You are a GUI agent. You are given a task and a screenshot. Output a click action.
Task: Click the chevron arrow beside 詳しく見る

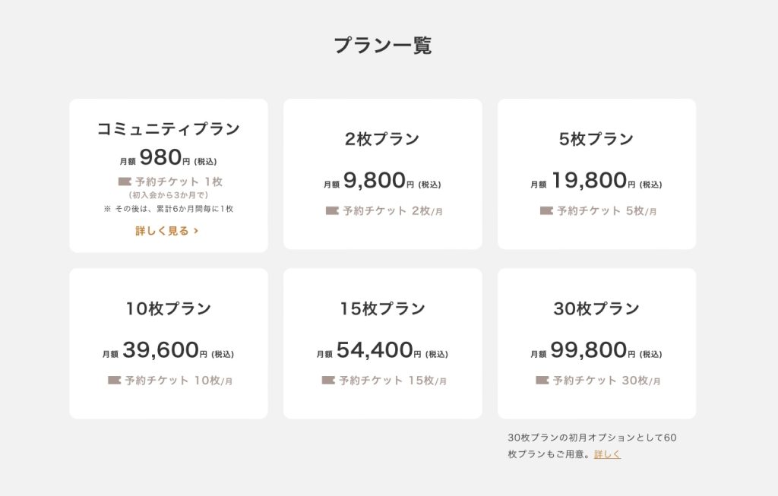tap(196, 231)
